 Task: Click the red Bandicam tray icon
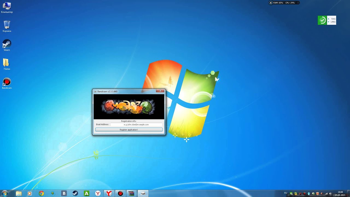(304, 193)
